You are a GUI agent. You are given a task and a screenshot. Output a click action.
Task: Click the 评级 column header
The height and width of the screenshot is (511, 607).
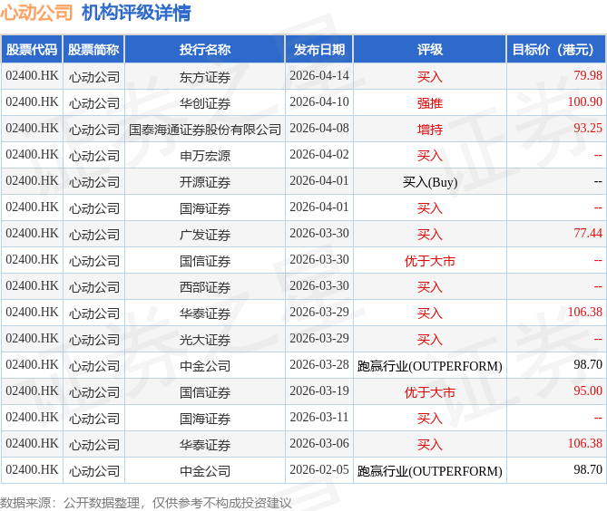[x=430, y=50]
